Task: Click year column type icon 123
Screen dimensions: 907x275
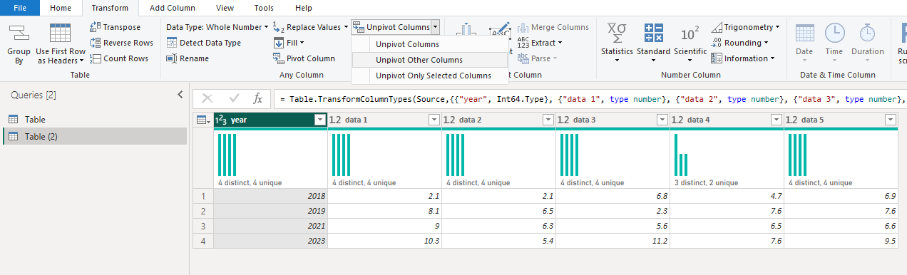Action: click(x=222, y=120)
